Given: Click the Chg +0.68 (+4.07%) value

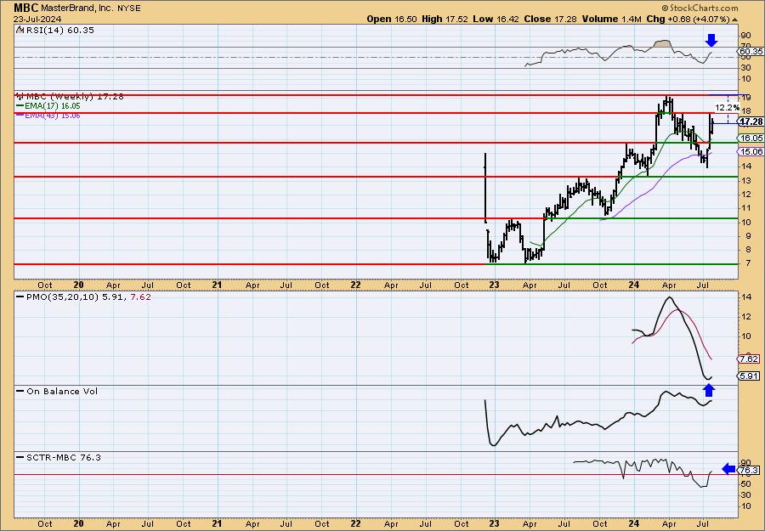Looking at the screenshot, I should click(x=688, y=19).
